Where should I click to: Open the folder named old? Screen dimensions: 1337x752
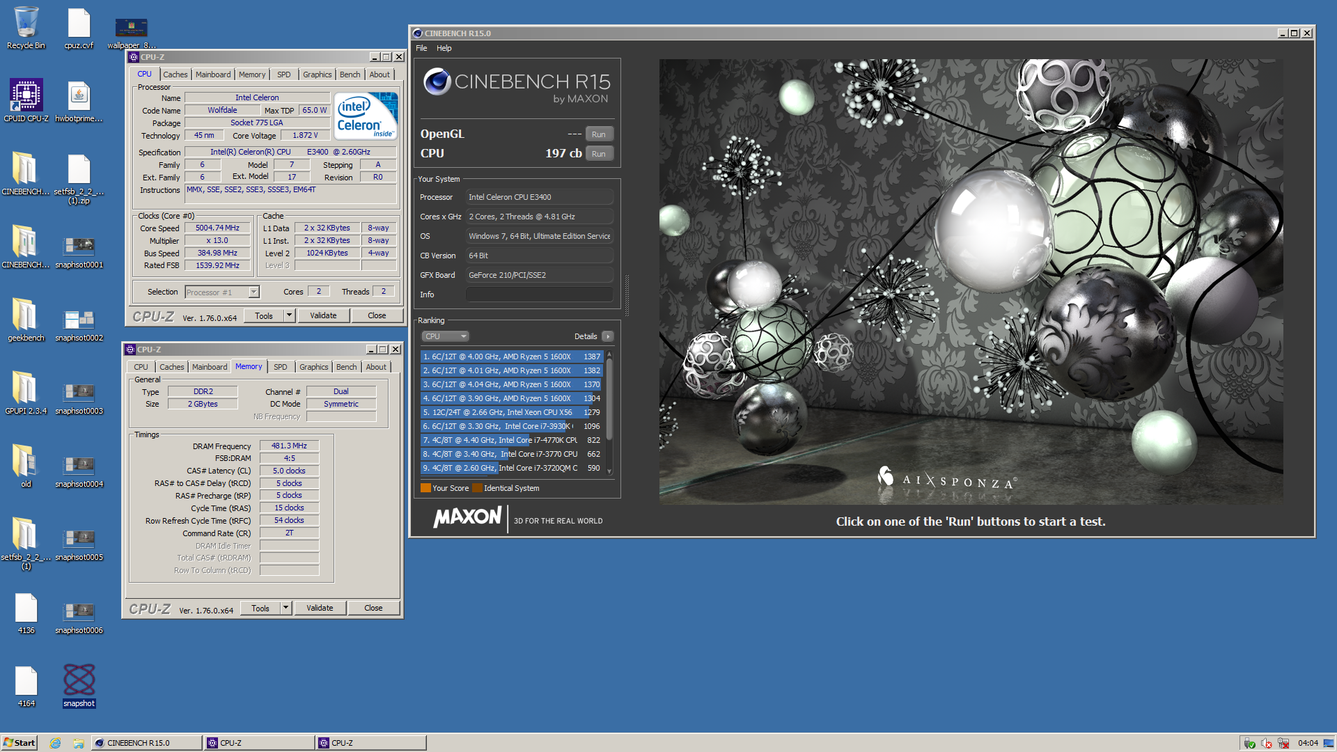(x=26, y=467)
